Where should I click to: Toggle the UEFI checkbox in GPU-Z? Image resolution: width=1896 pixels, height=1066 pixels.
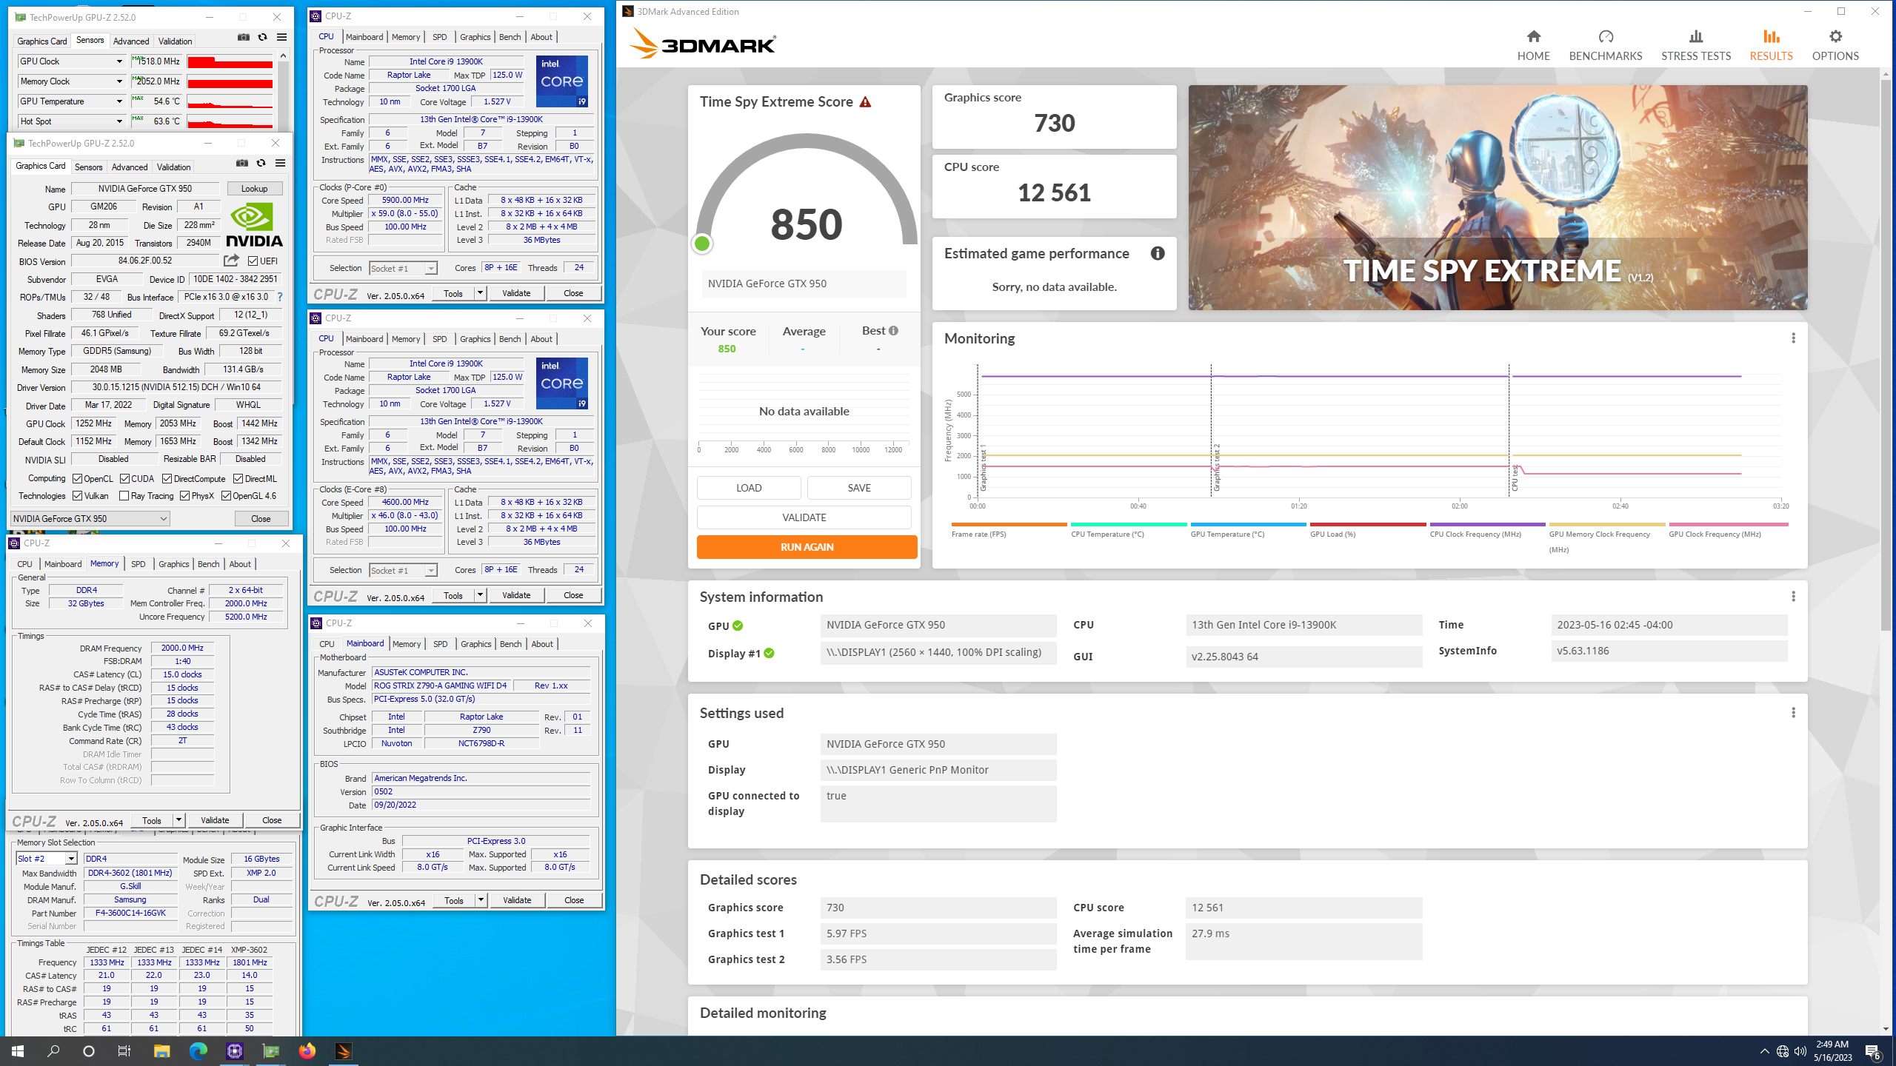[253, 261]
